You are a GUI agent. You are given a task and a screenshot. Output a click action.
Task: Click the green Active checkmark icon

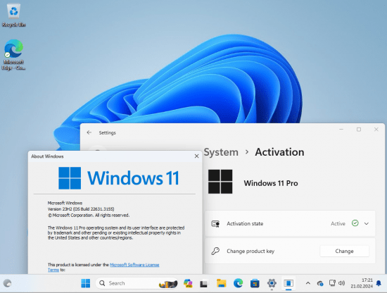[355, 223]
